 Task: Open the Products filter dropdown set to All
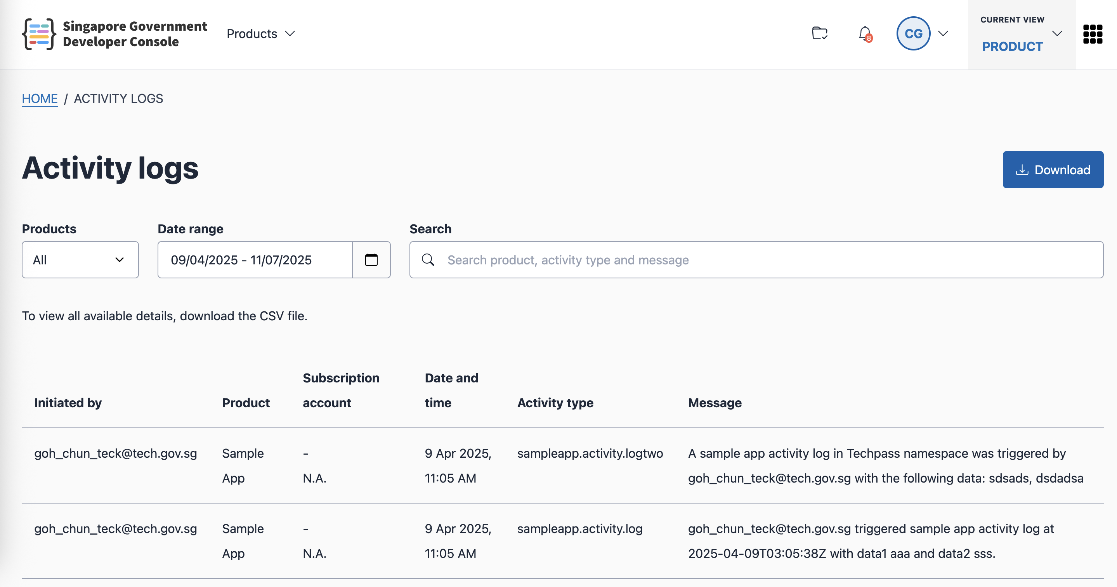pos(80,259)
